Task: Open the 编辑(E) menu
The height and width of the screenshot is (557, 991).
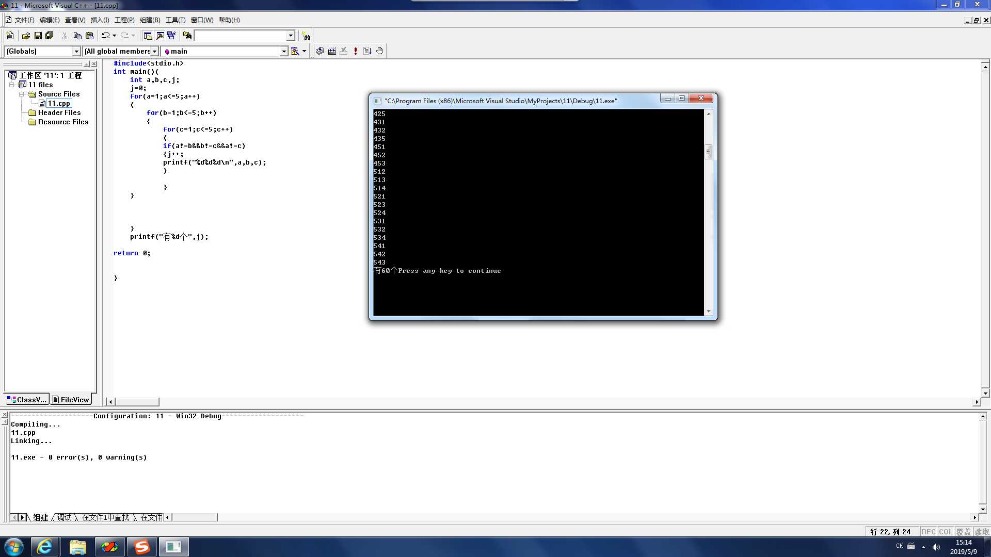Action: click(x=50, y=20)
